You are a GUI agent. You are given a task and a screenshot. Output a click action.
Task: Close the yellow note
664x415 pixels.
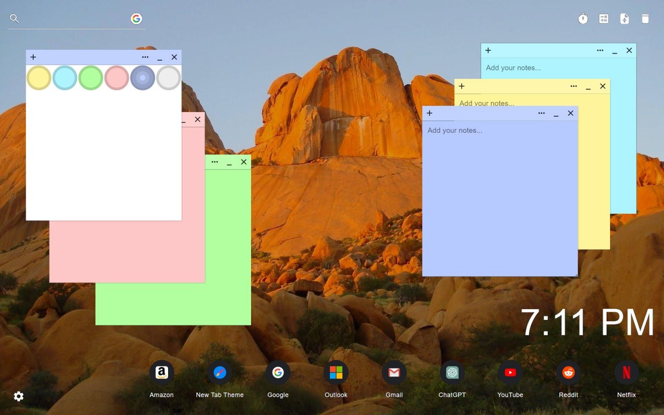click(x=603, y=86)
